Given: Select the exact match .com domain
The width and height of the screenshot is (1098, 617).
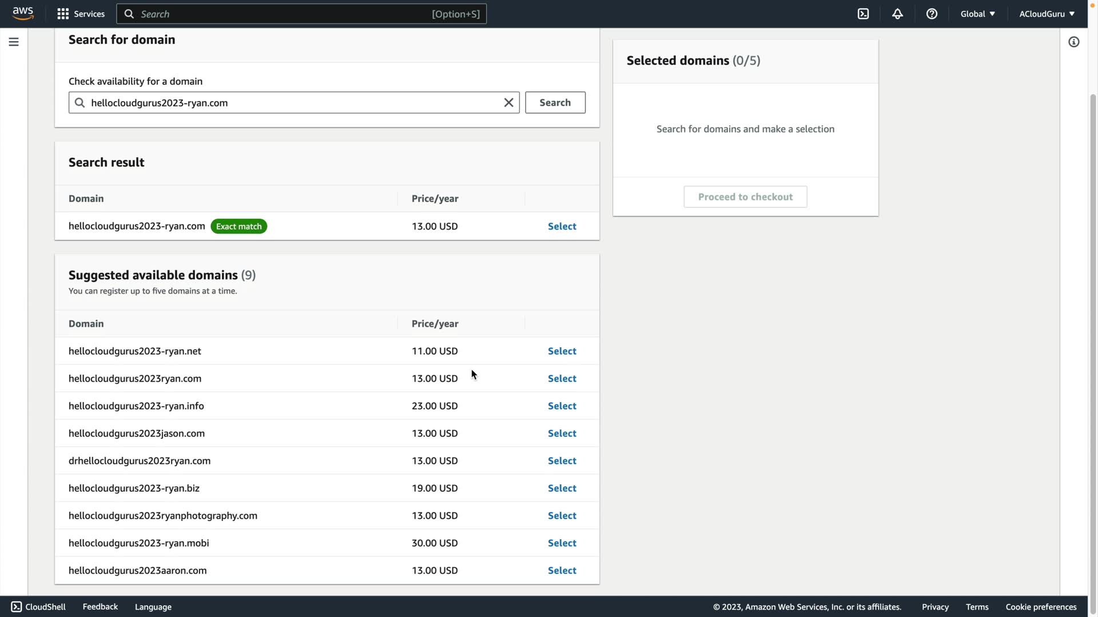Looking at the screenshot, I should click(x=562, y=226).
